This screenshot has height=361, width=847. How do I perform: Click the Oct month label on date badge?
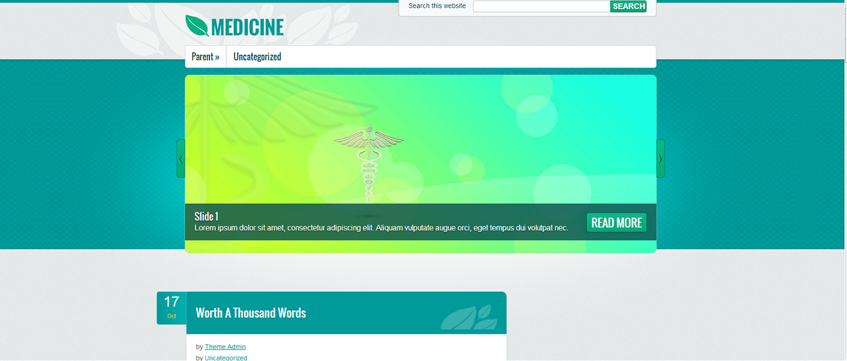[172, 316]
